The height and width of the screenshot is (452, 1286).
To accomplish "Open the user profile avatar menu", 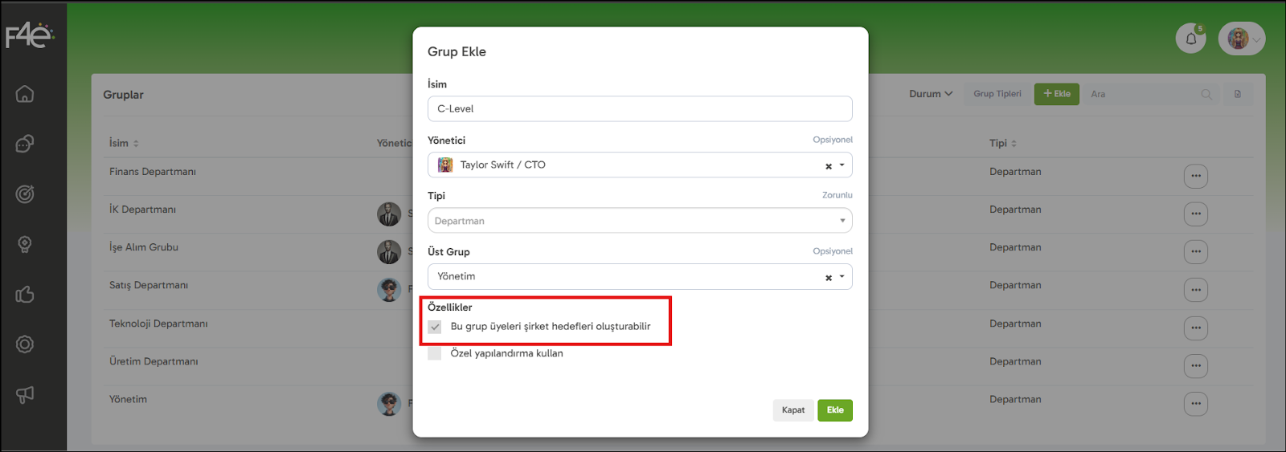I will 1241,39.
